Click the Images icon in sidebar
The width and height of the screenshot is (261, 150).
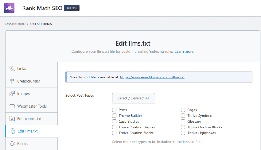(12, 94)
